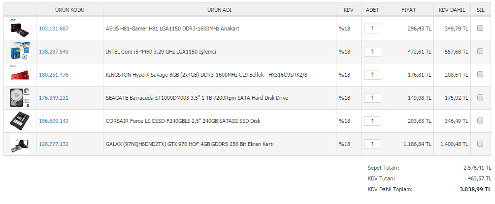Viewport: 495px width, 204px height.
Task: Click the Corsair Force SSD thumbnail
Action: tap(20, 121)
